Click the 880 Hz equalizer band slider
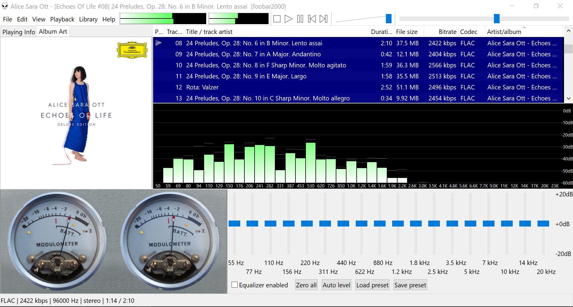 click(380, 224)
